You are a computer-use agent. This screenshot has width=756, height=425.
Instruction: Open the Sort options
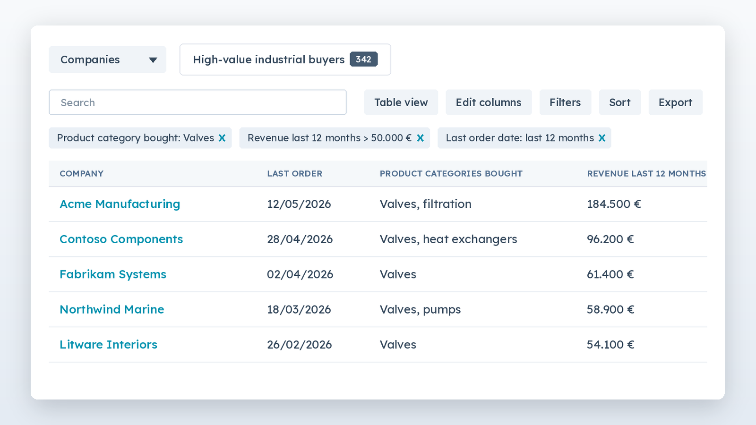click(619, 102)
